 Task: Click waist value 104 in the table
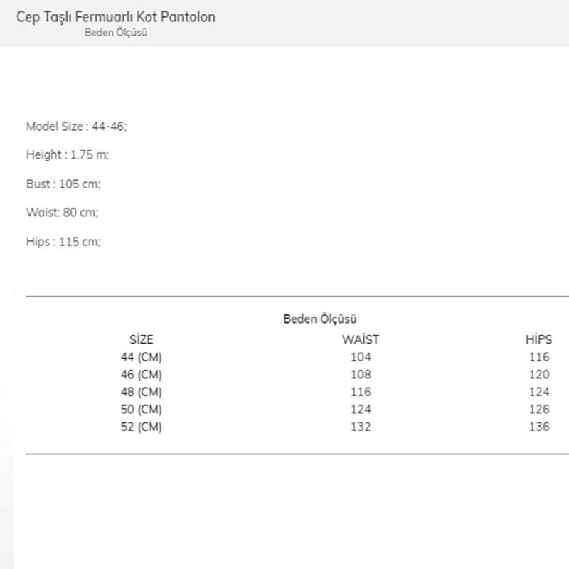361,357
